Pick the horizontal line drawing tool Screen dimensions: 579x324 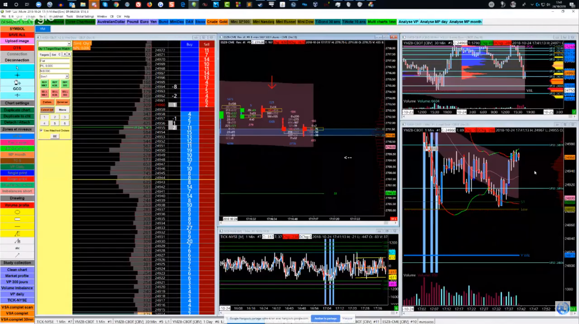tap(17, 226)
